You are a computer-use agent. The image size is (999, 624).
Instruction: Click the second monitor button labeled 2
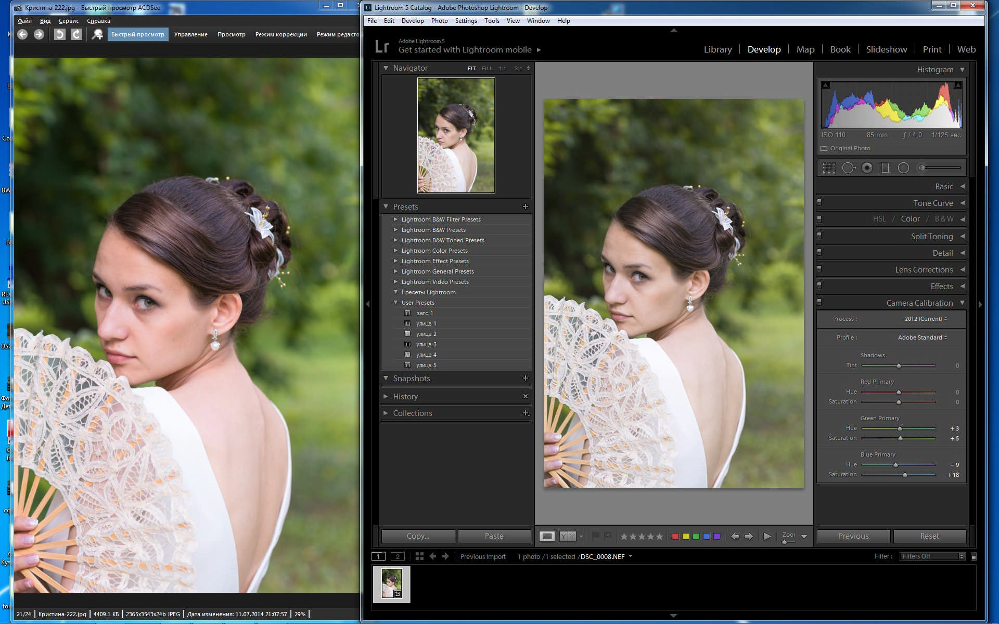[398, 556]
